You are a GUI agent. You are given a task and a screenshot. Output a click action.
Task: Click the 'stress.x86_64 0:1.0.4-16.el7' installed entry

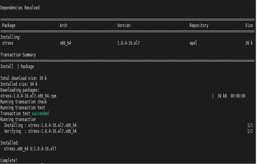(x=30, y=149)
